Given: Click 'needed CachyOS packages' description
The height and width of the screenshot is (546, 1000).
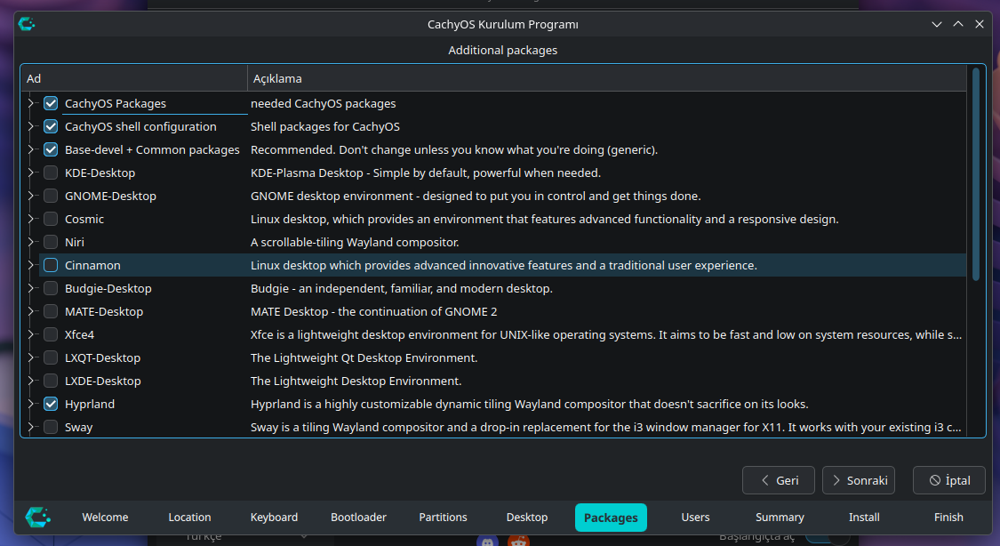Looking at the screenshot, I should (324, 103).
